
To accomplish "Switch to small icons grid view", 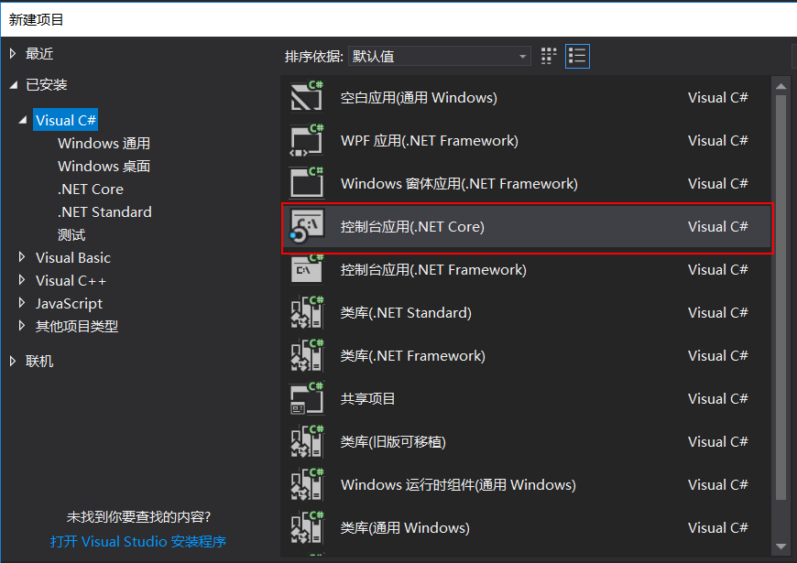I will click(549, 56).
